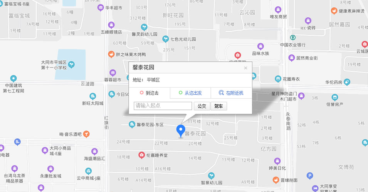The width and height of the screenshot is (368, 192).
Task: Open the 在附近找 tab
Action: click(x=231, y=93)
